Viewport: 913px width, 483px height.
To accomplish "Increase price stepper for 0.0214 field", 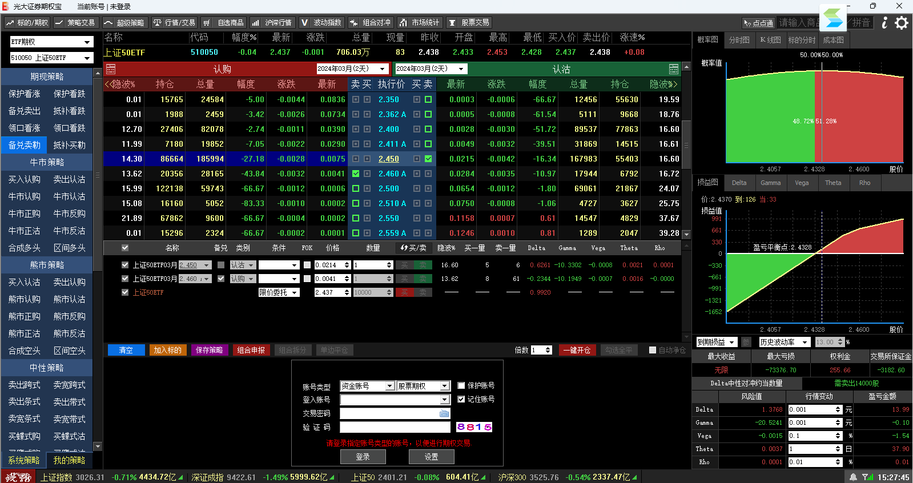I will (347, 263).
